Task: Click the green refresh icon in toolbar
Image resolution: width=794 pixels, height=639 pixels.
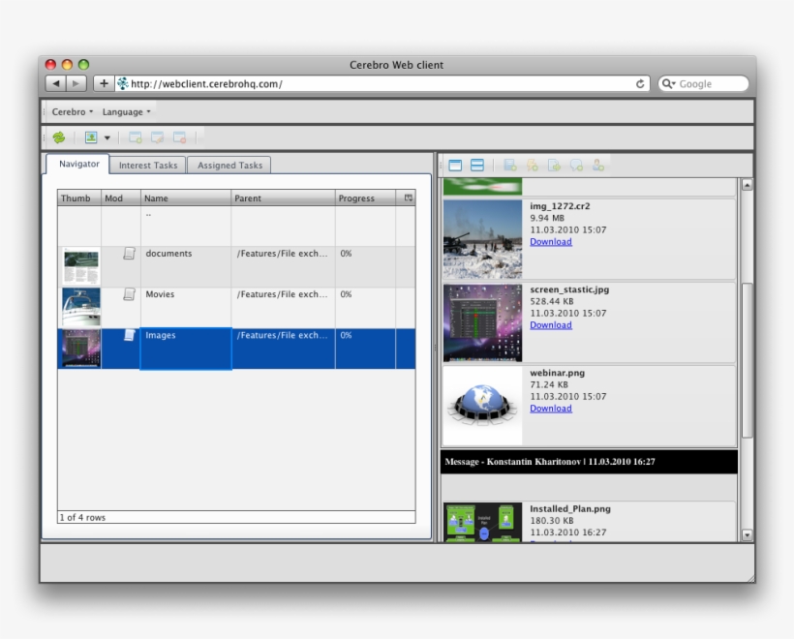Action: (59, 137)
